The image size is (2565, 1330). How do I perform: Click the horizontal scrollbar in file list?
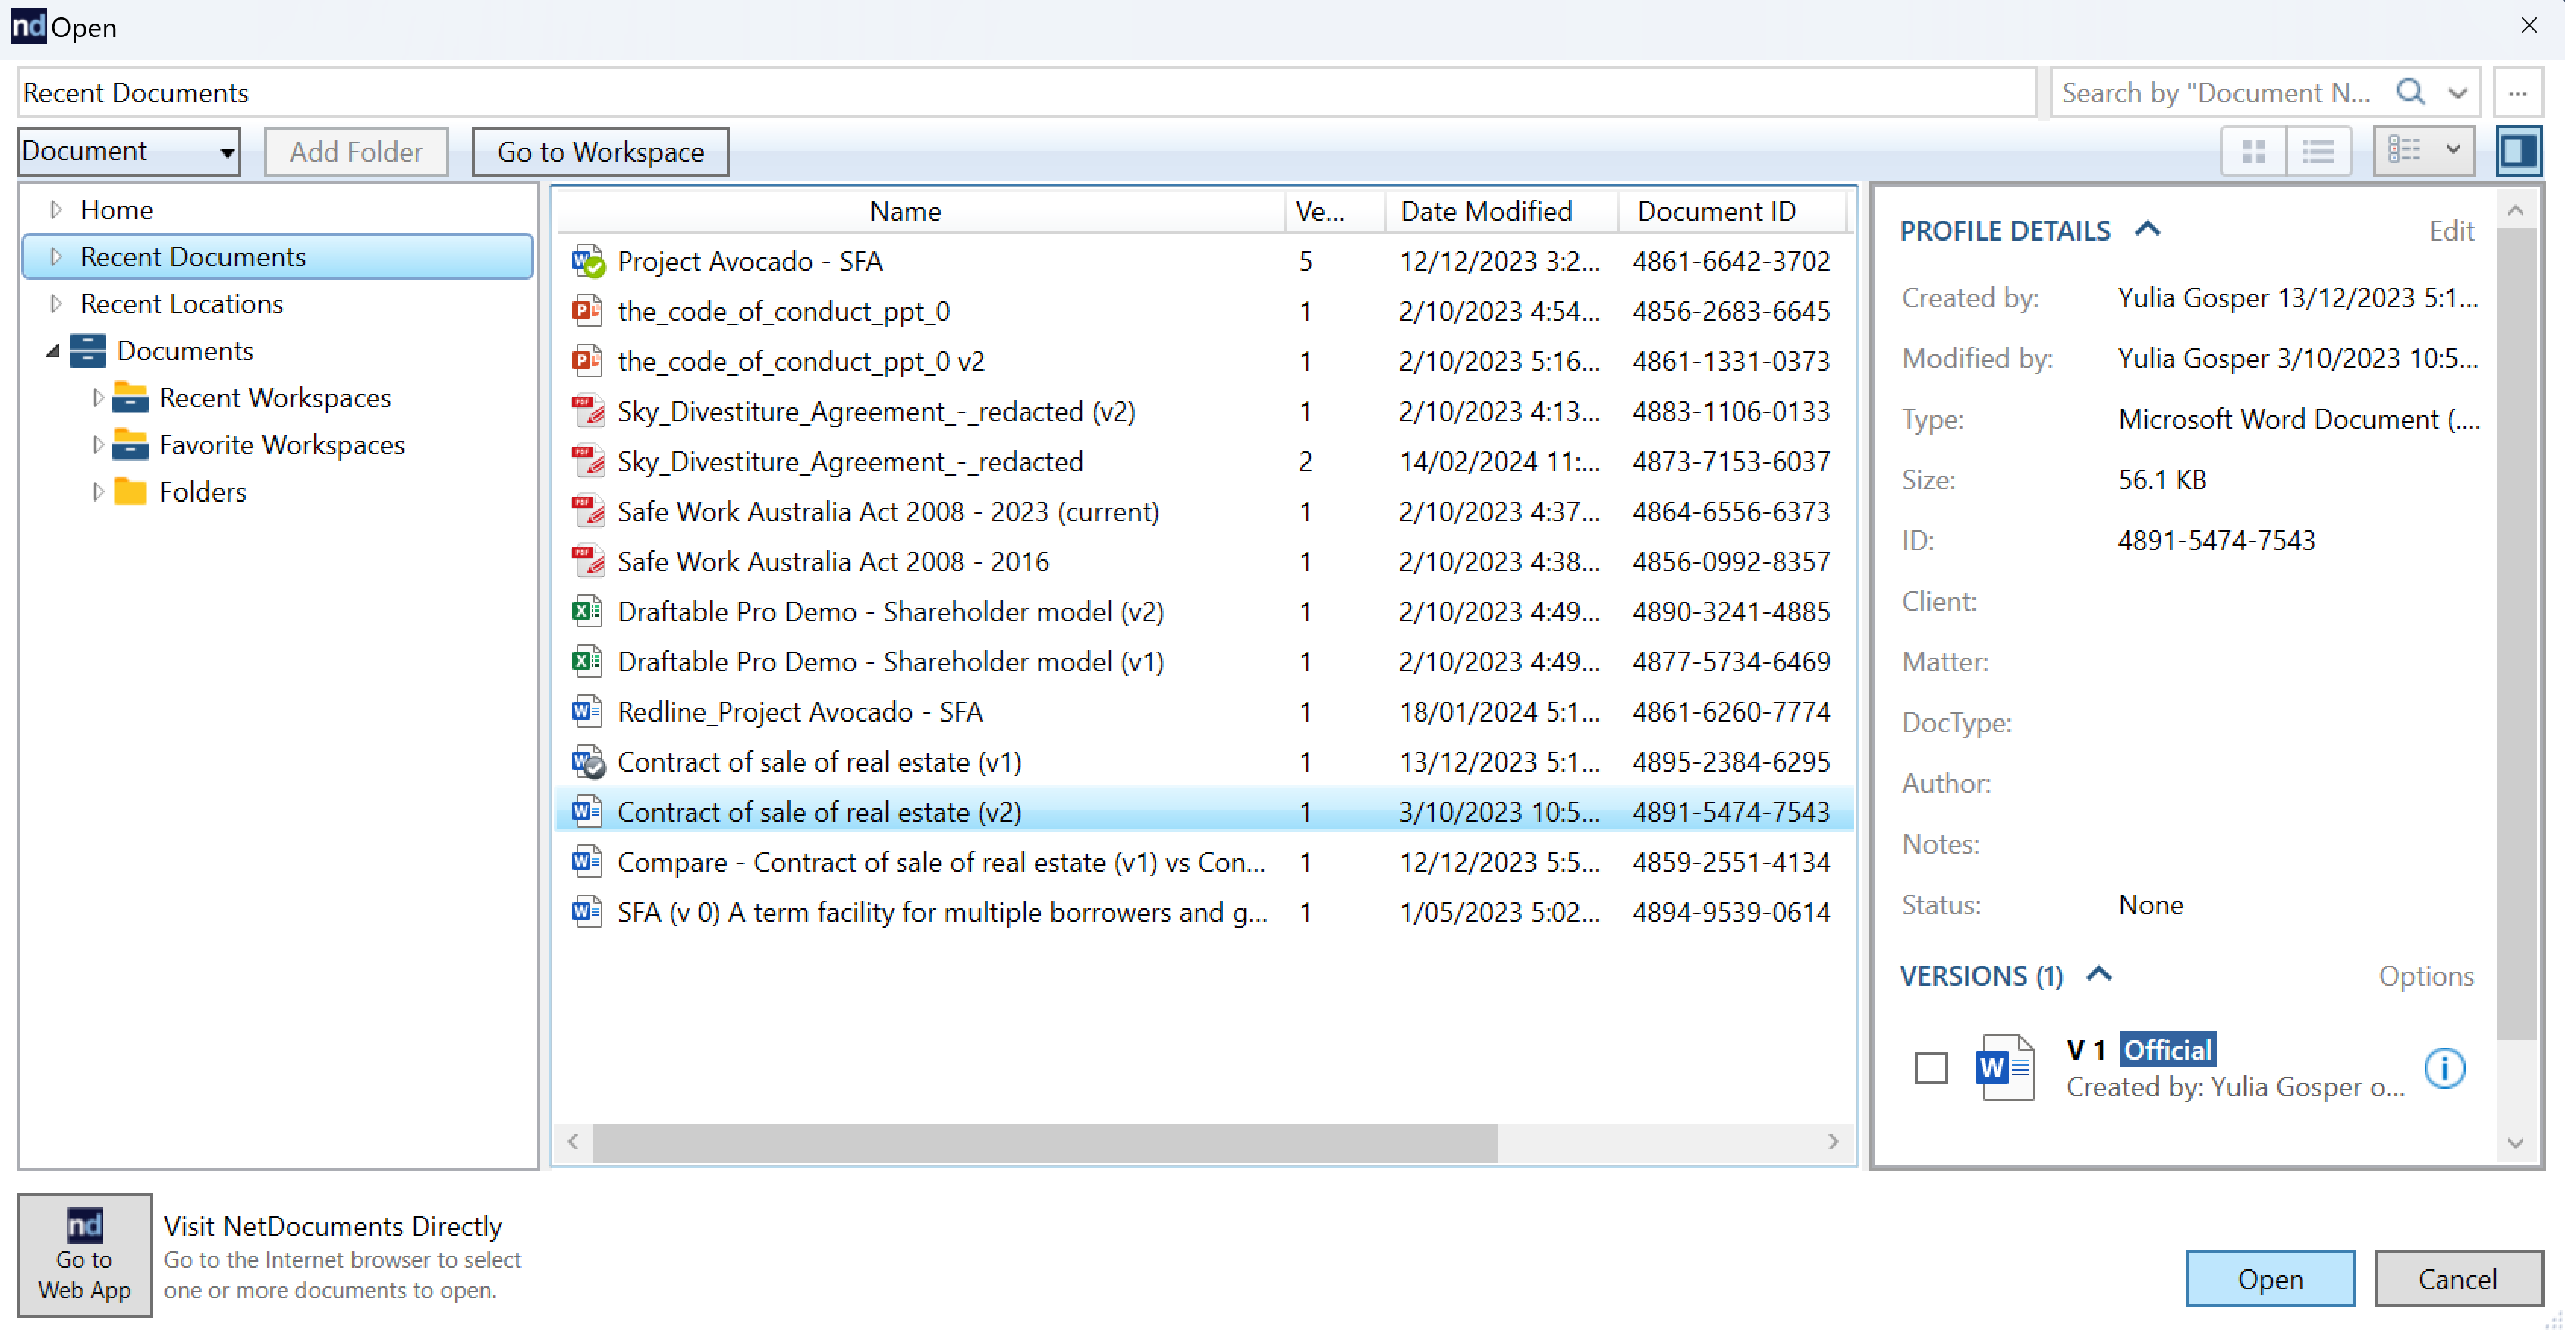(1045, 1142)
